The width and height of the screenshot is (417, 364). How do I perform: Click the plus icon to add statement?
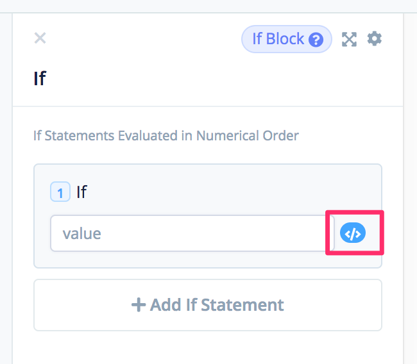[138, 304]
